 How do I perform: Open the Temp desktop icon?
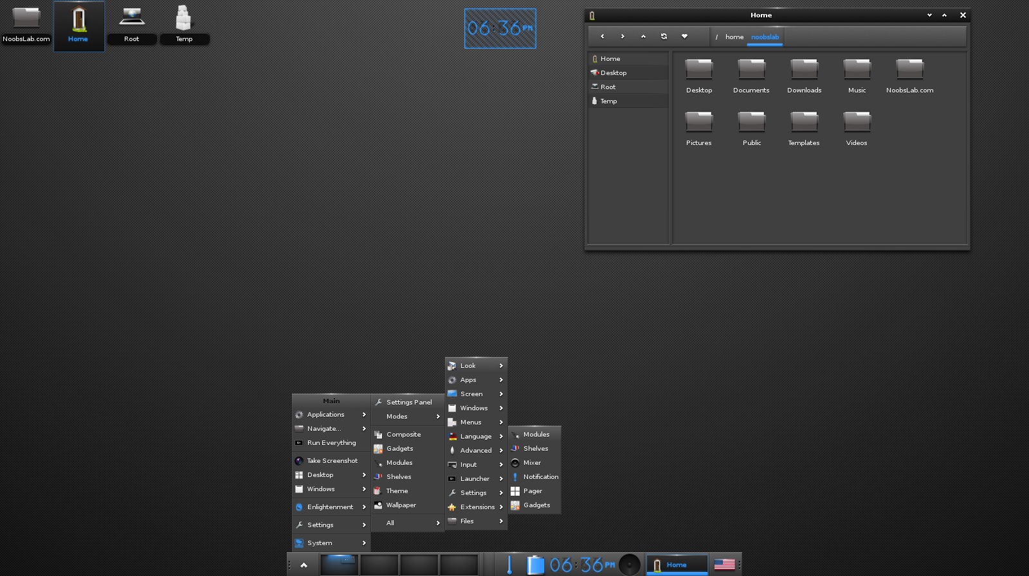coord(184,24)
